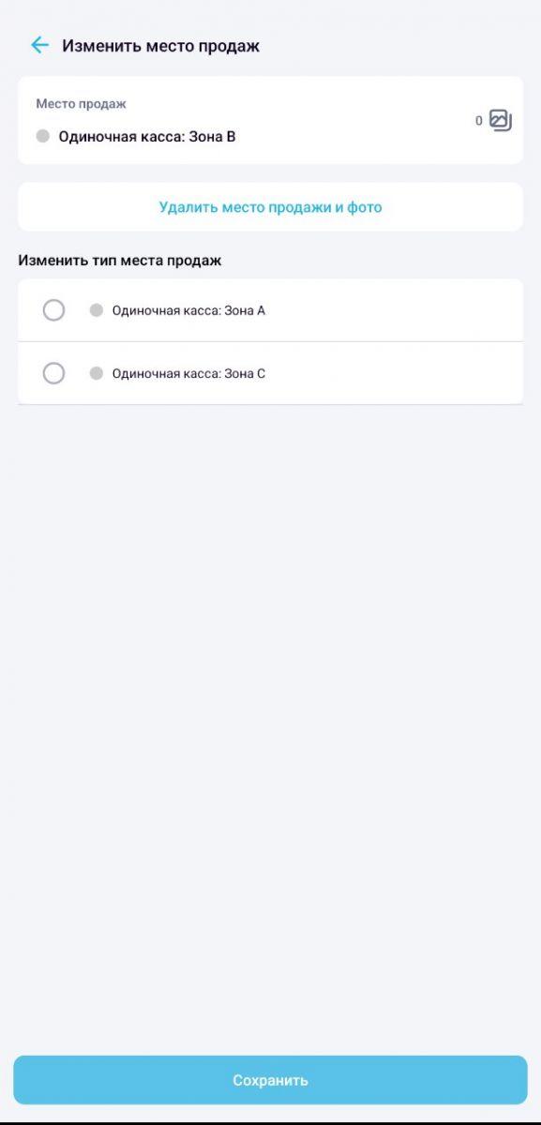Tap the black system bar at screen bottom
541x1125 pixels.
click(270, 1121)
